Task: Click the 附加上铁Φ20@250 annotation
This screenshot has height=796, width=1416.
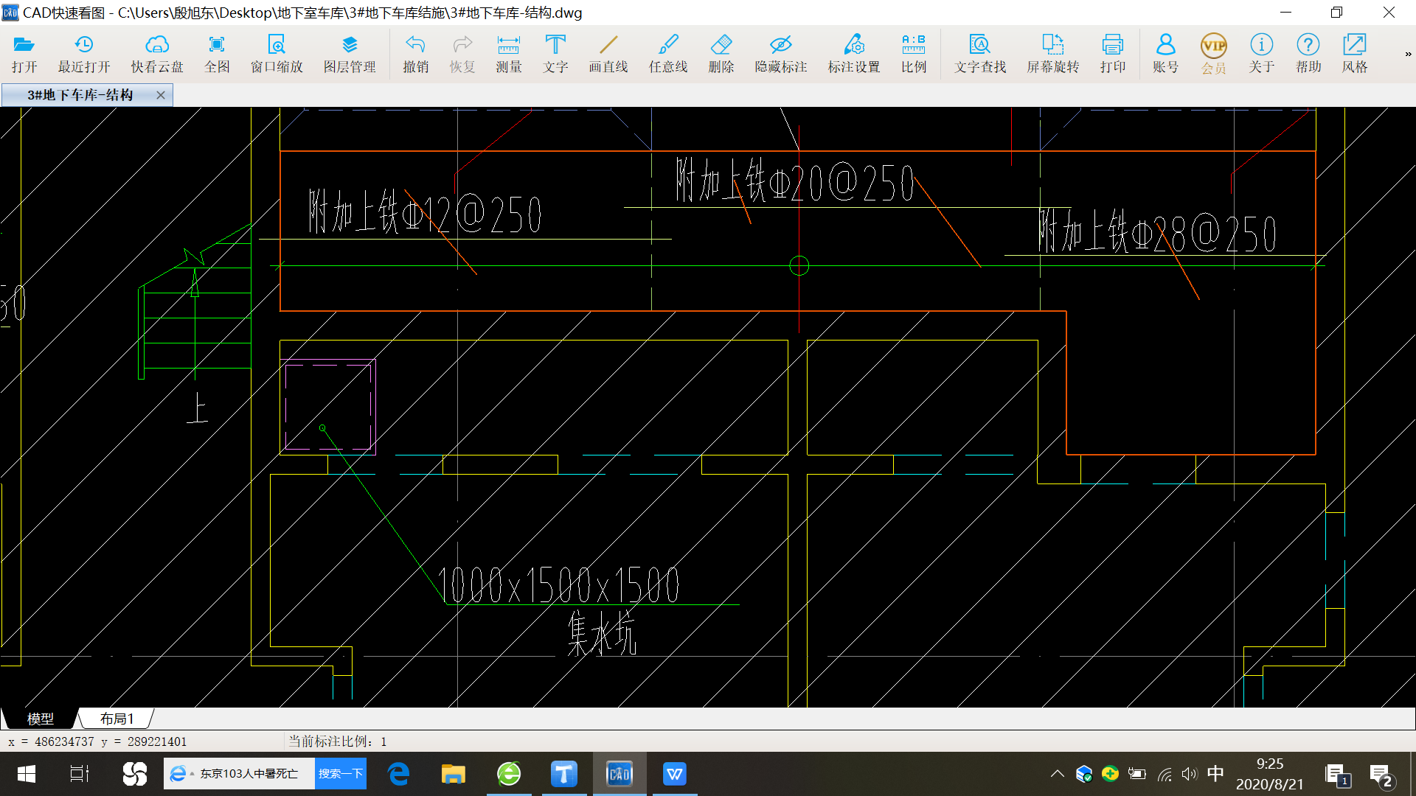Action: point(795,180)
